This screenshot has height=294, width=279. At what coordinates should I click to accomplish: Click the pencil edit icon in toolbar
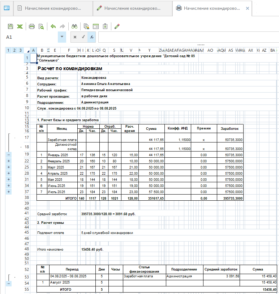117,26
